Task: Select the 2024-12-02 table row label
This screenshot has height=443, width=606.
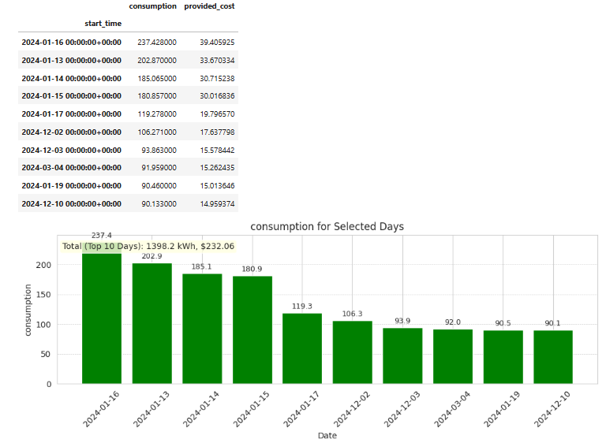Action: coord(71,132)
